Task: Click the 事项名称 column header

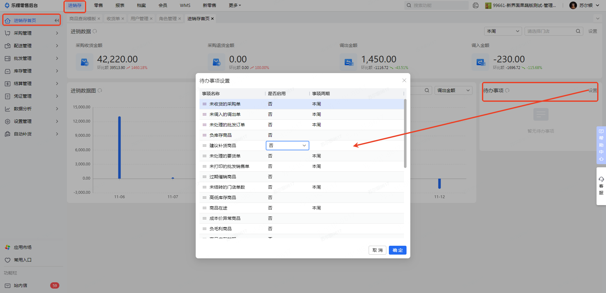Action: pos(211,94)
